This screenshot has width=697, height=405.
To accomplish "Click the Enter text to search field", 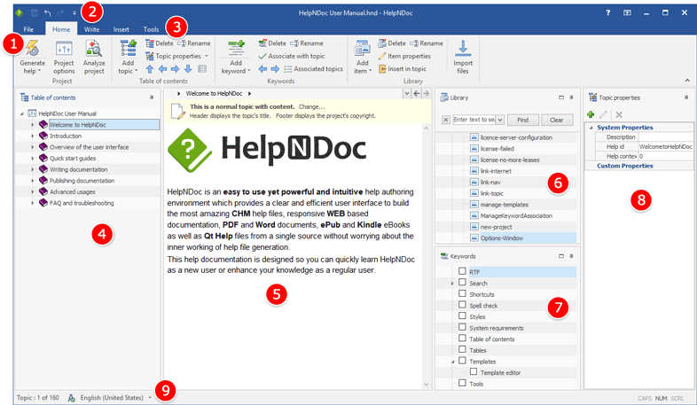I will pyautogui.click(x=474, y=120).
